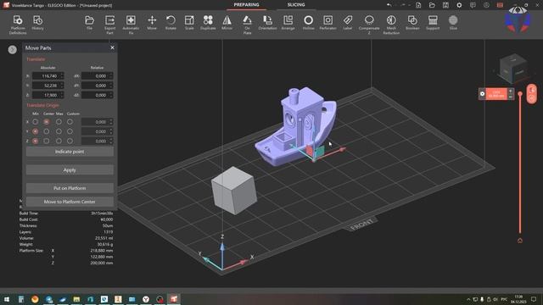Click stepper on relative dY field
The height and width of the screenshot is (305, 543).
111,86
